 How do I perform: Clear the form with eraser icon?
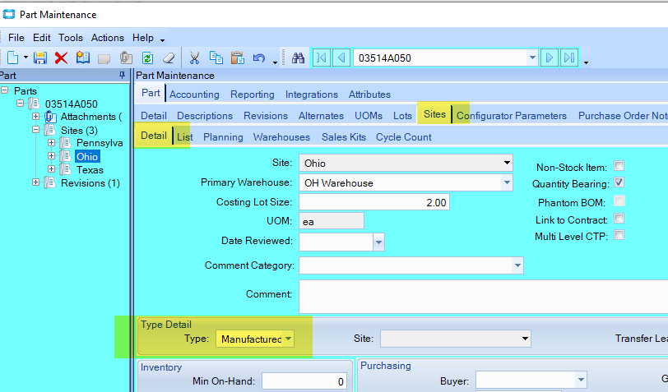pos(169,58)
